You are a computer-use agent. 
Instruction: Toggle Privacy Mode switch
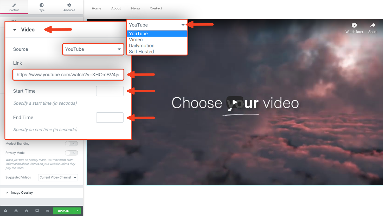(71, 153)
